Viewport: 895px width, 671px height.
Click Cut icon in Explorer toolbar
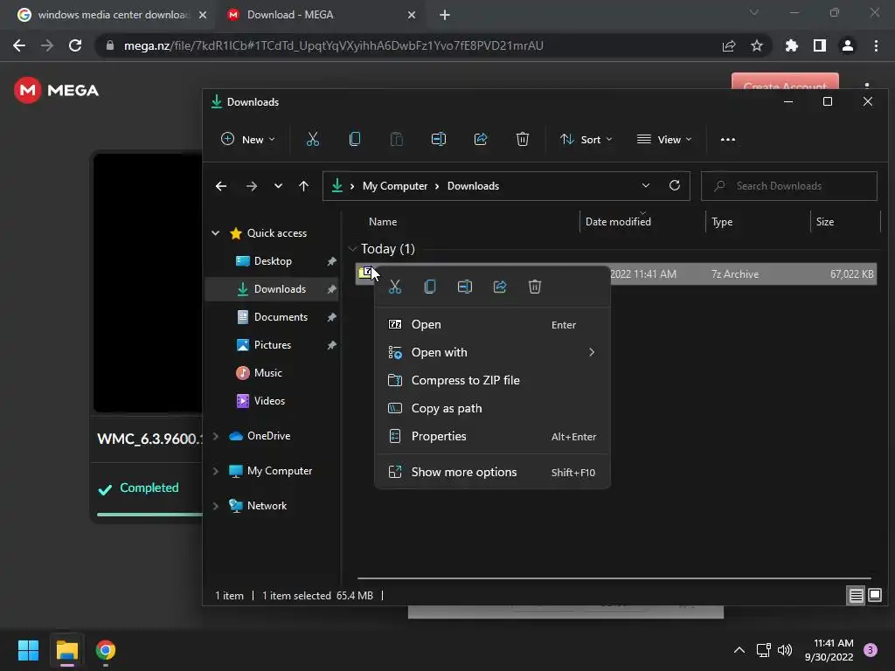[x=313, y=139]
